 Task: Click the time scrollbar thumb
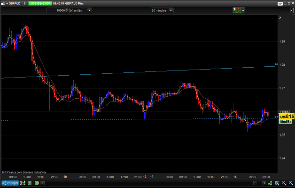coord(255,183)
